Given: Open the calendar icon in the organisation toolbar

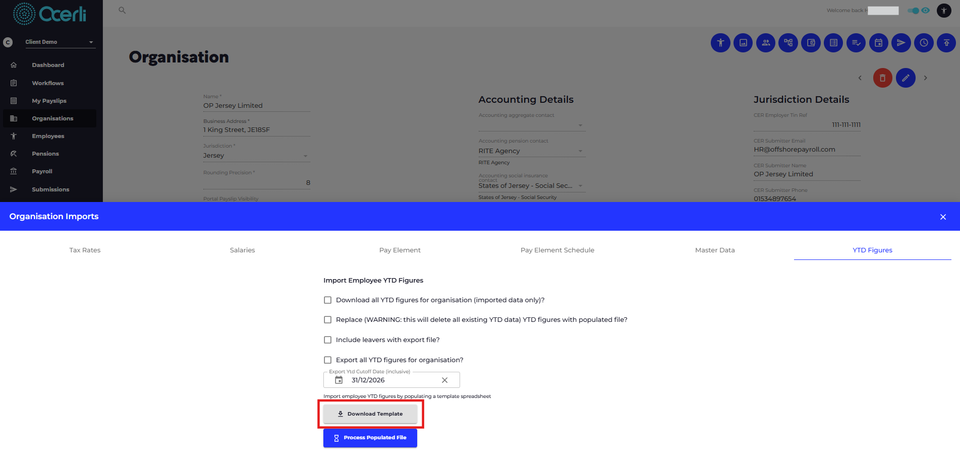Looking at the screenshot, I should coord(879,43).
